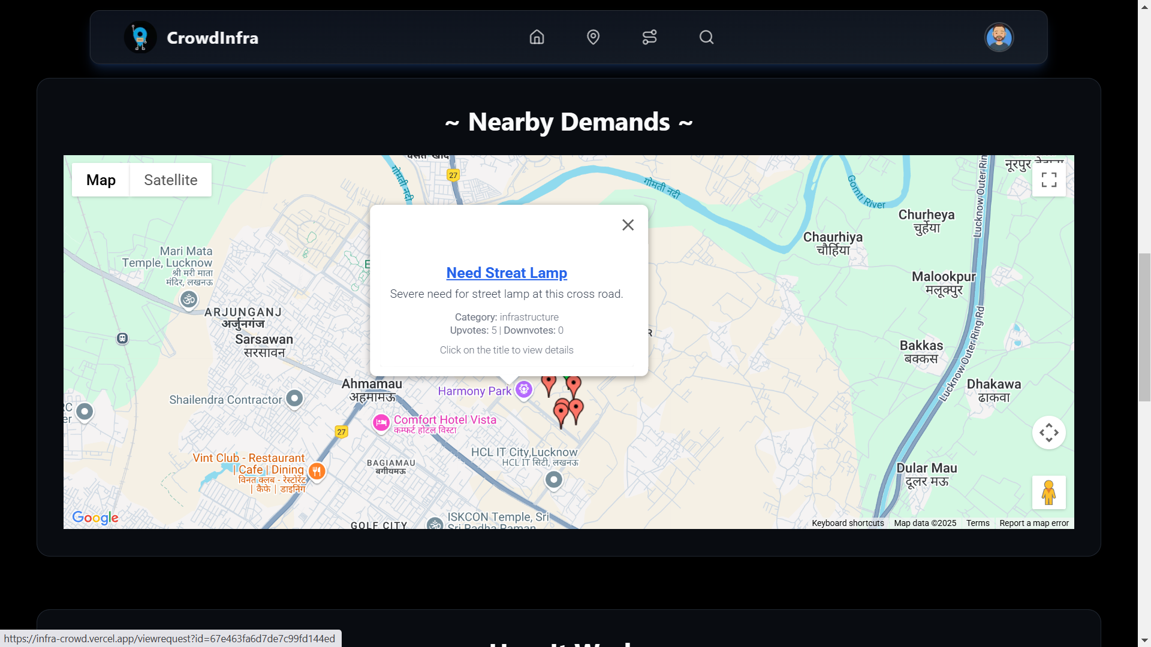Click the CrowdInfra robot logo
The image size is (1151, 647).
tap(140, 37)
